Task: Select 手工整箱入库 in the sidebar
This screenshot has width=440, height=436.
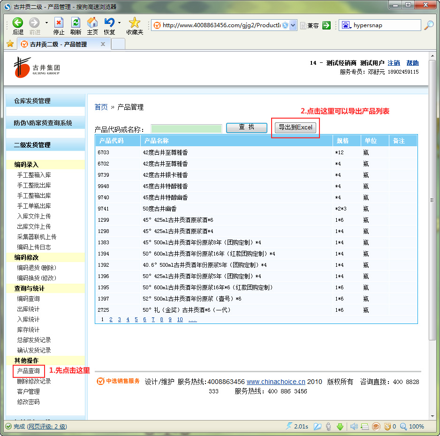Action: (x=34, y=175)
